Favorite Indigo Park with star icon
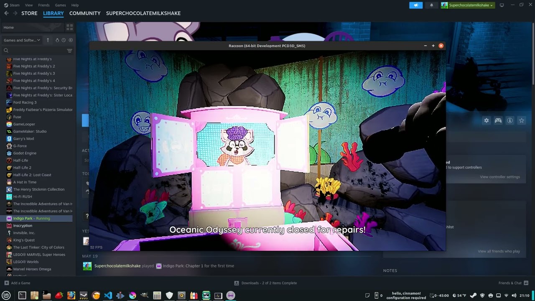Viewport: 535px width, 301px height. coord(522,120)
